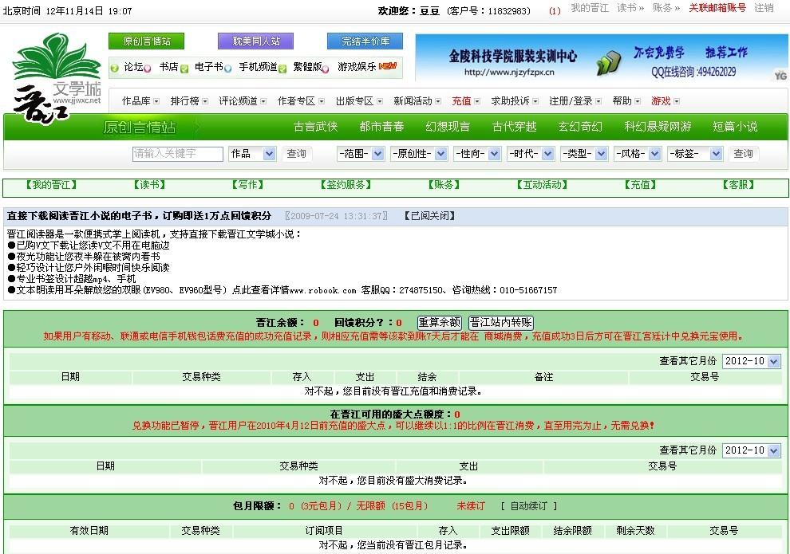Open 我的晋江 in the top bar

[590, 8]
